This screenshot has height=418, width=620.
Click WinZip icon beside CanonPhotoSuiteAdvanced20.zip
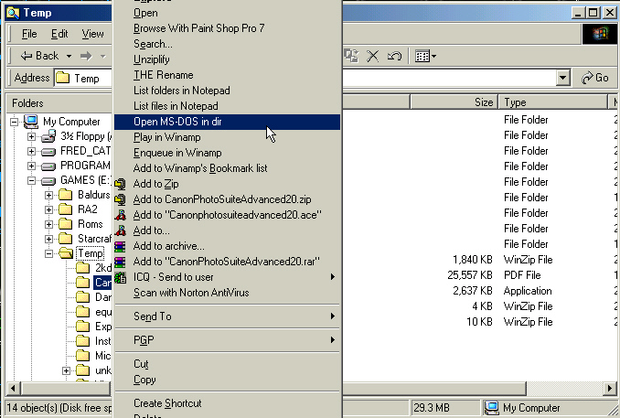click(120, 199)
